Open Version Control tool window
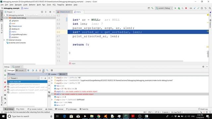 click(35, 109)
